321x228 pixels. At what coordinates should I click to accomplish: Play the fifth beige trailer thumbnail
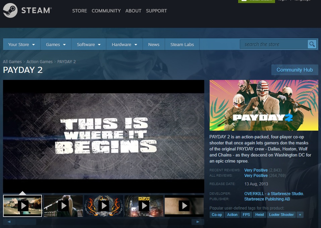pos(184,206)
